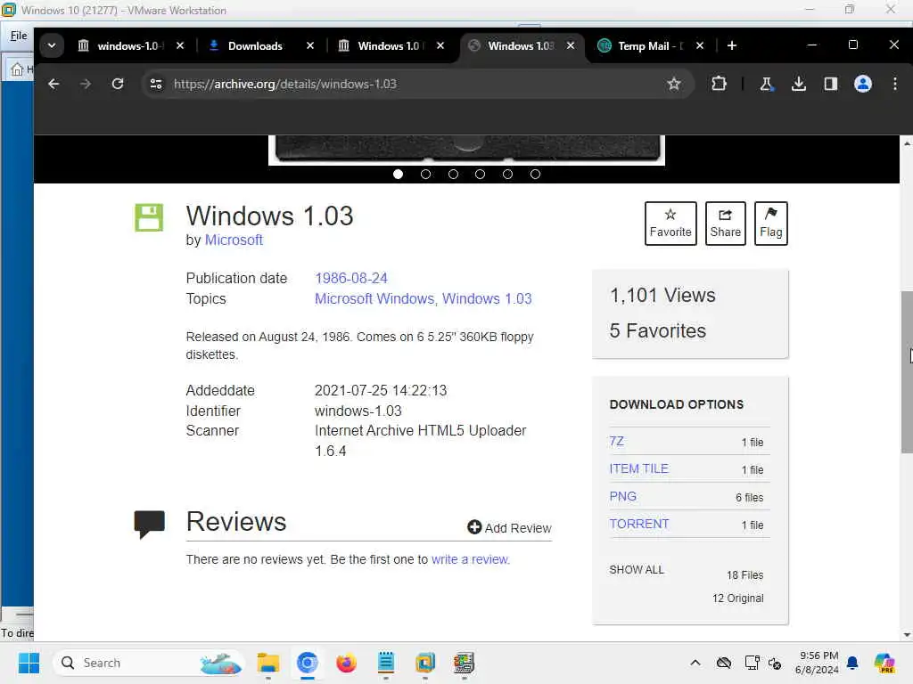Open the 1986-08-24 publication date link

coord(351,278)
